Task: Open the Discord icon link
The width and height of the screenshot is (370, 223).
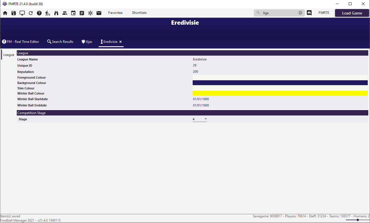Action: pos(309,13)
